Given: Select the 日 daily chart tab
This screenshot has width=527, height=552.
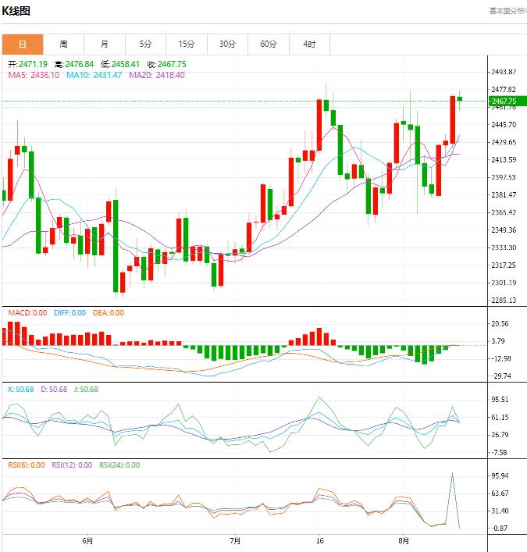Looking at the screenshot, I should pos(22,45).
